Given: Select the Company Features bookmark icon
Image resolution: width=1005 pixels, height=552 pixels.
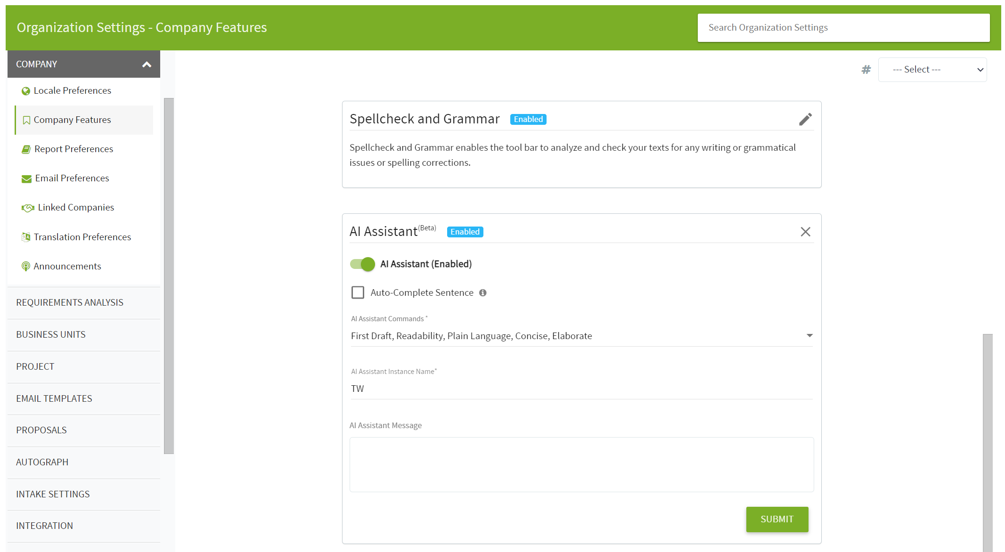Looking at the screenshot, I should [x=26, y=120].
